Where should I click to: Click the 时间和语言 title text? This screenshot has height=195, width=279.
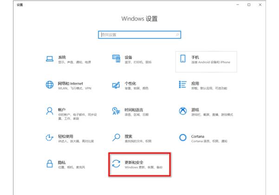(134, 110)
